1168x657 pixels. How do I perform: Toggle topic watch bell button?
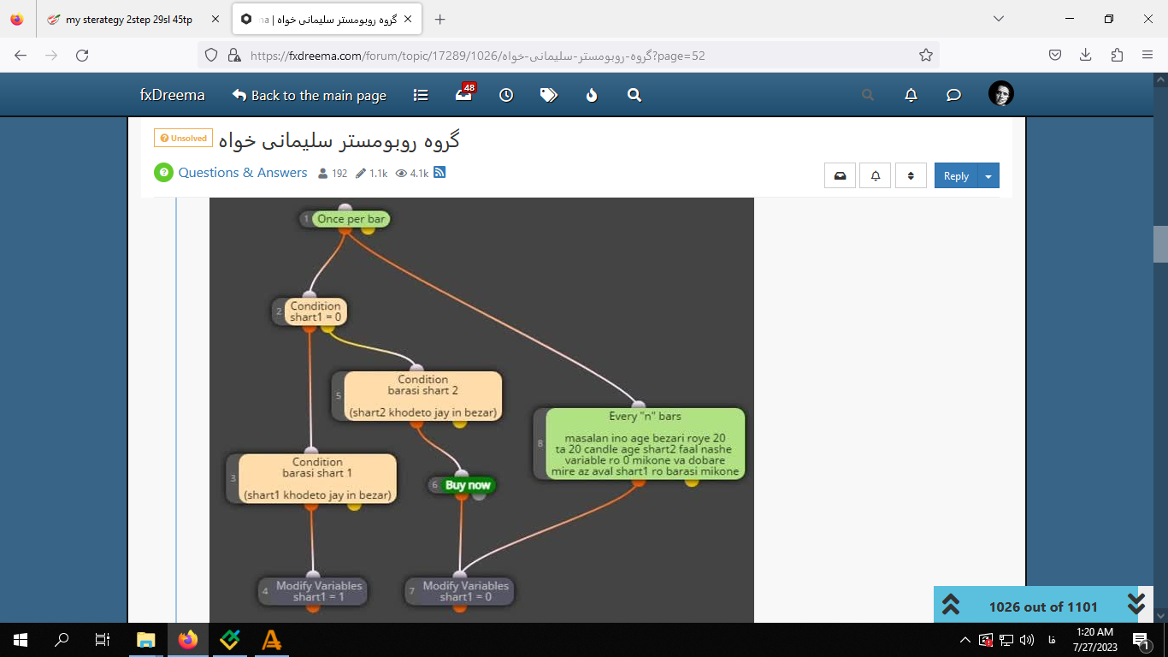876,175
